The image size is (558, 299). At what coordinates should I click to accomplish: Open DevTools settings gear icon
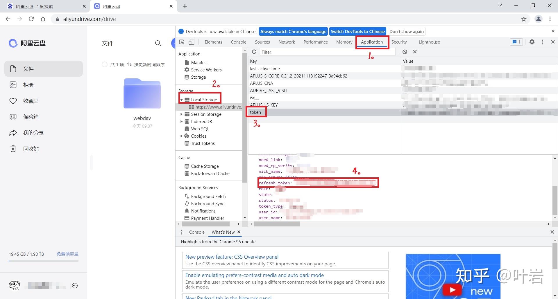[x=532, y=42]
